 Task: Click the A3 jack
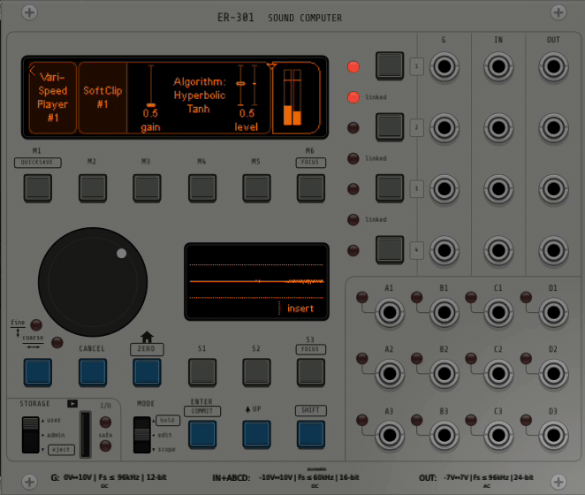coord(390,435)
